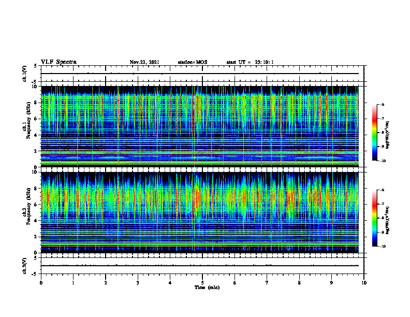
Task: Click the '-10' label on ch.2 colorbar
Action: pos(383,247)
